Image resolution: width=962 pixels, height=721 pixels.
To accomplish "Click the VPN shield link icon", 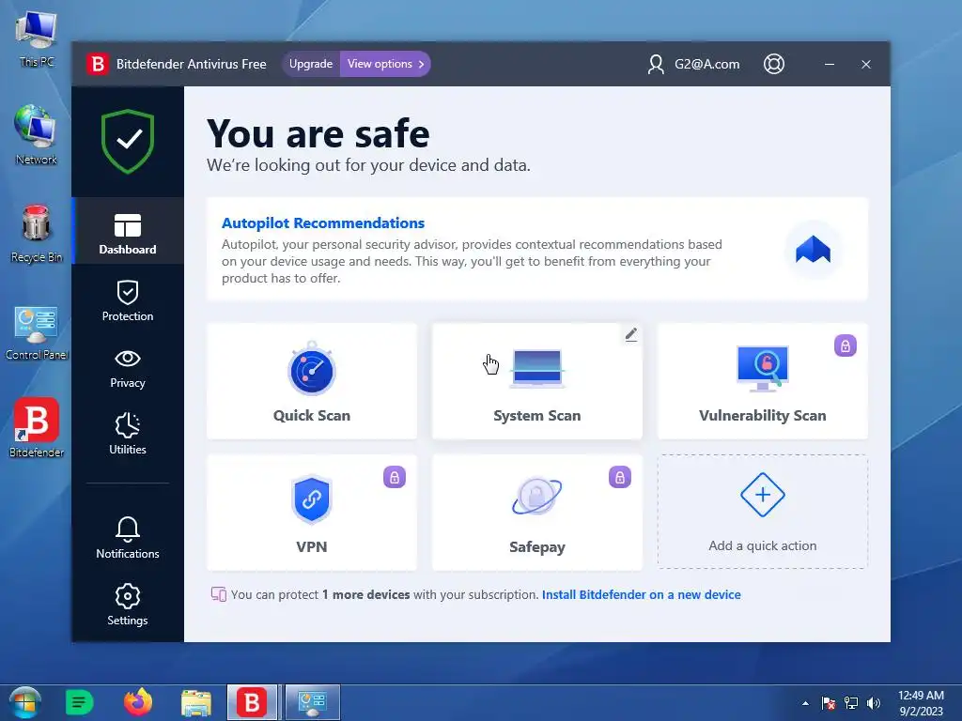I will 312,499.
